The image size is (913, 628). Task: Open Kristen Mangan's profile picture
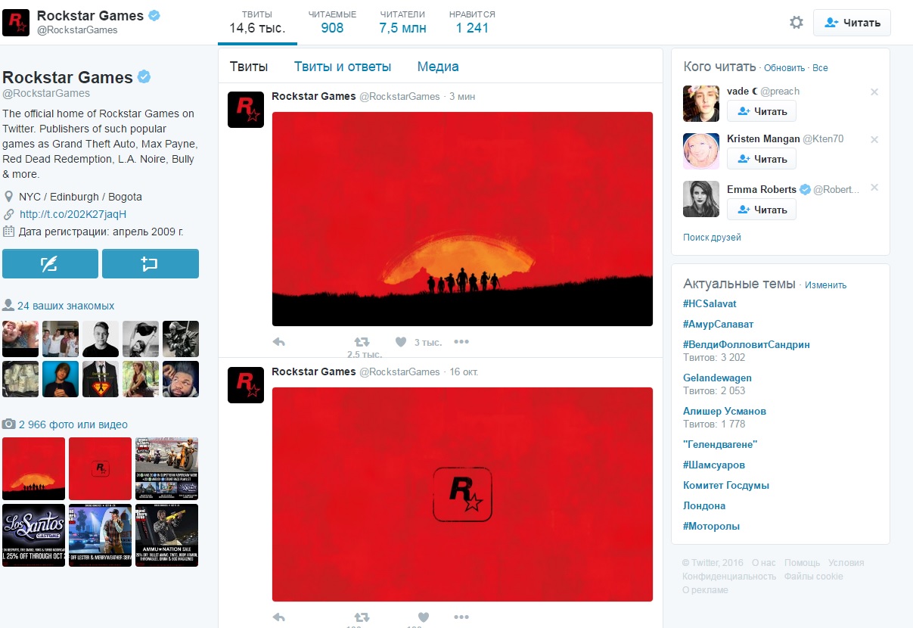pos(701,151)
